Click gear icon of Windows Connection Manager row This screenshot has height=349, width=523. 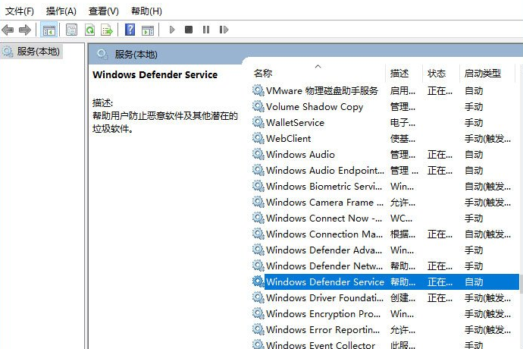tap(258, 234)
